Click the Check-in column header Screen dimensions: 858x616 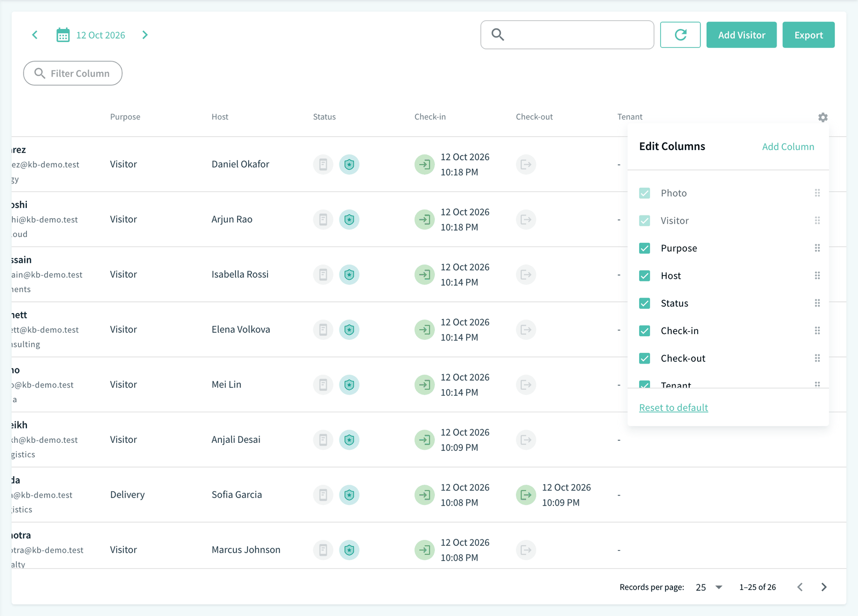[430, 117]
